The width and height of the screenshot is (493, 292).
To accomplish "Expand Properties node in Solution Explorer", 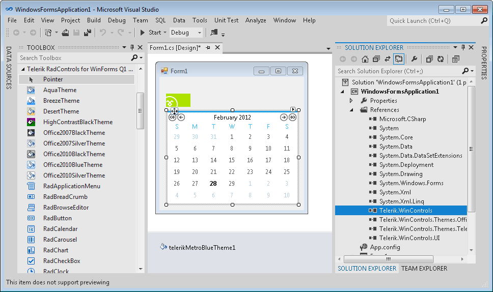I will pos(351,101).
